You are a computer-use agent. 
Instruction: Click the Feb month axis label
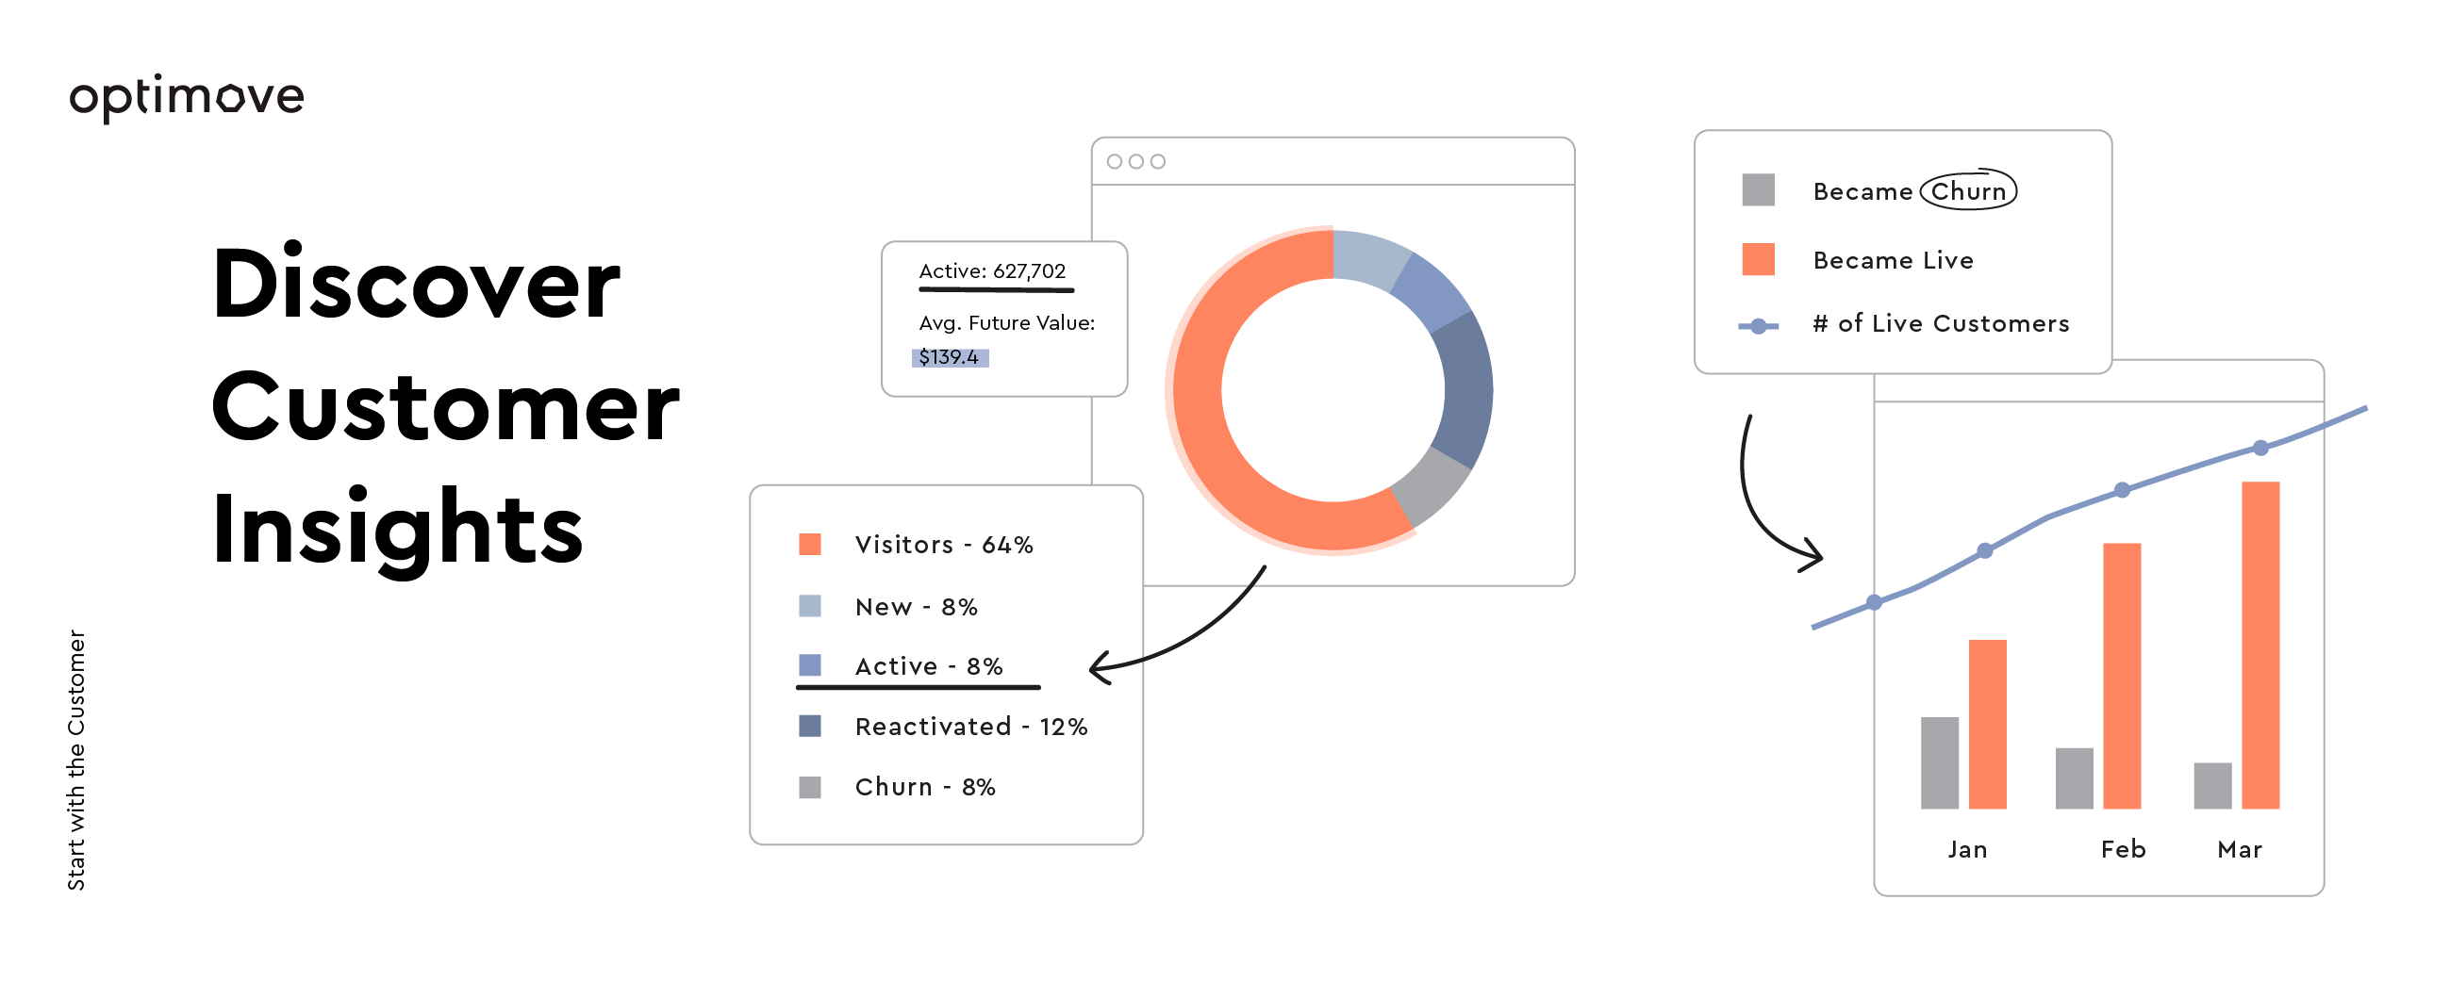pyautogui.click(x=2123, y=849)
